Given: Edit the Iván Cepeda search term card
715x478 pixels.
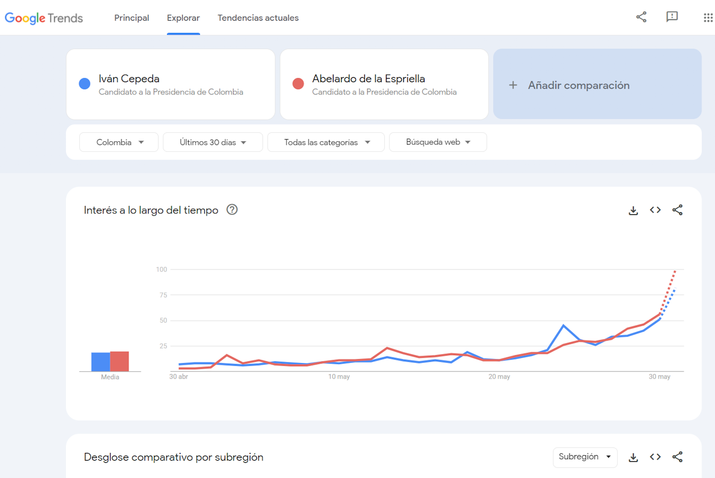Looking at the screenshot, I should tap(170, 84).
